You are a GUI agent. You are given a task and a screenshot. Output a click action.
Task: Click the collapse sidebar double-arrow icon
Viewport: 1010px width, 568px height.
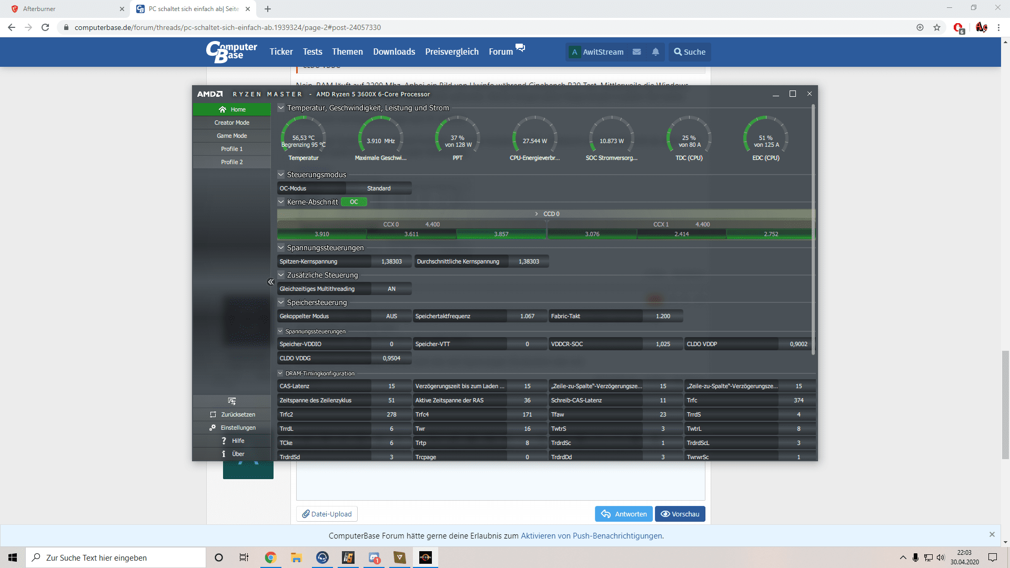[271, 282]
